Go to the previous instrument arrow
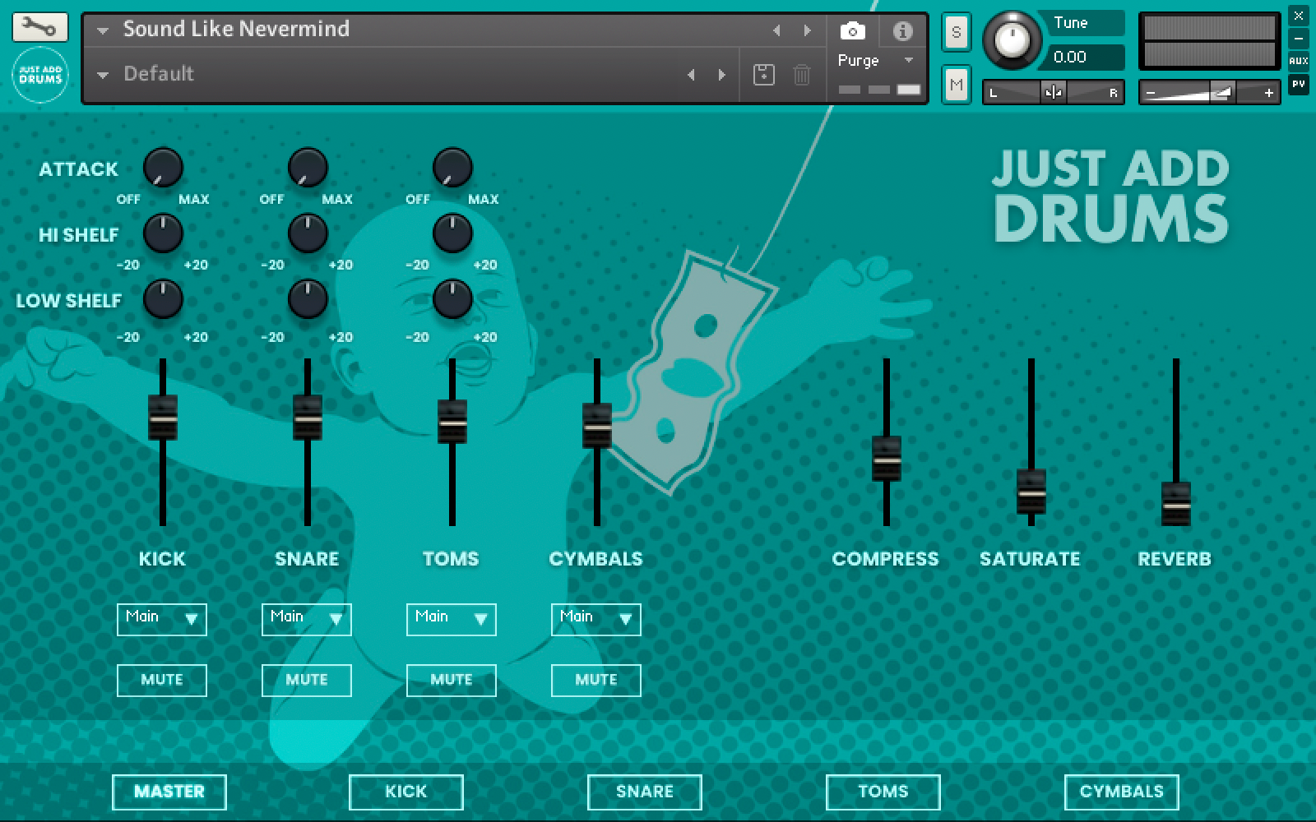The height and width of the screenshot is (822, 1316). point(776,30)
